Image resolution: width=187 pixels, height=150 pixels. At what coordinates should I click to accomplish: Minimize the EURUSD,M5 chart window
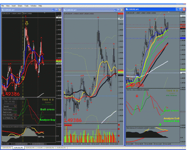click(177, 9)
